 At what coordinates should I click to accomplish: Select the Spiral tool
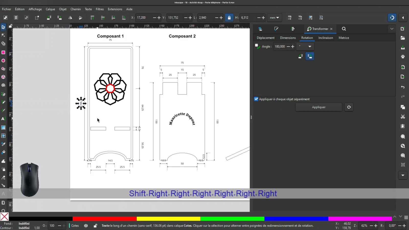click(x=3, y=85)
